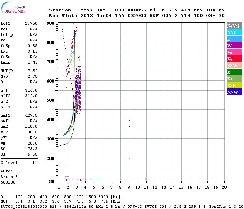Select the X- dark green legend swatch

pyautogui.click(x=234, y=72)
